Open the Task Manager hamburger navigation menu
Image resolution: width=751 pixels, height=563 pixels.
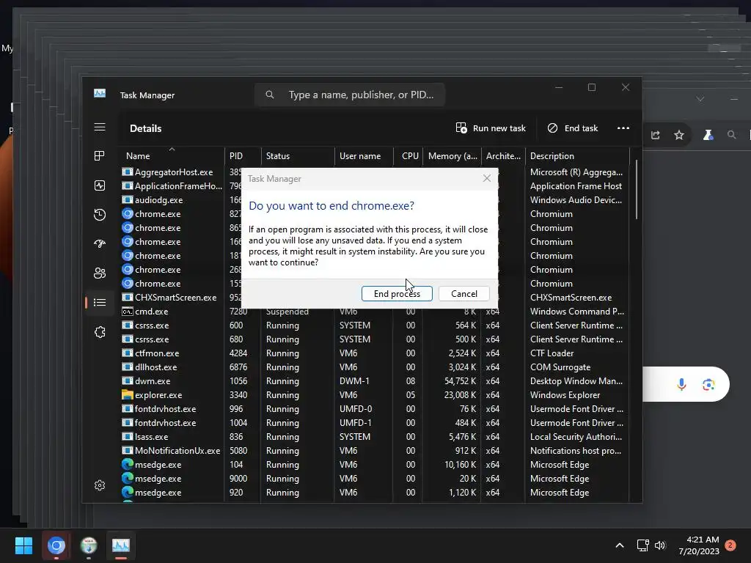pos(100,127)
